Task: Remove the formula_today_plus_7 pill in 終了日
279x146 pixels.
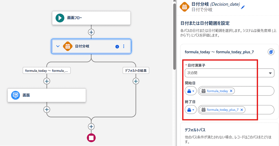Action: 242,110
